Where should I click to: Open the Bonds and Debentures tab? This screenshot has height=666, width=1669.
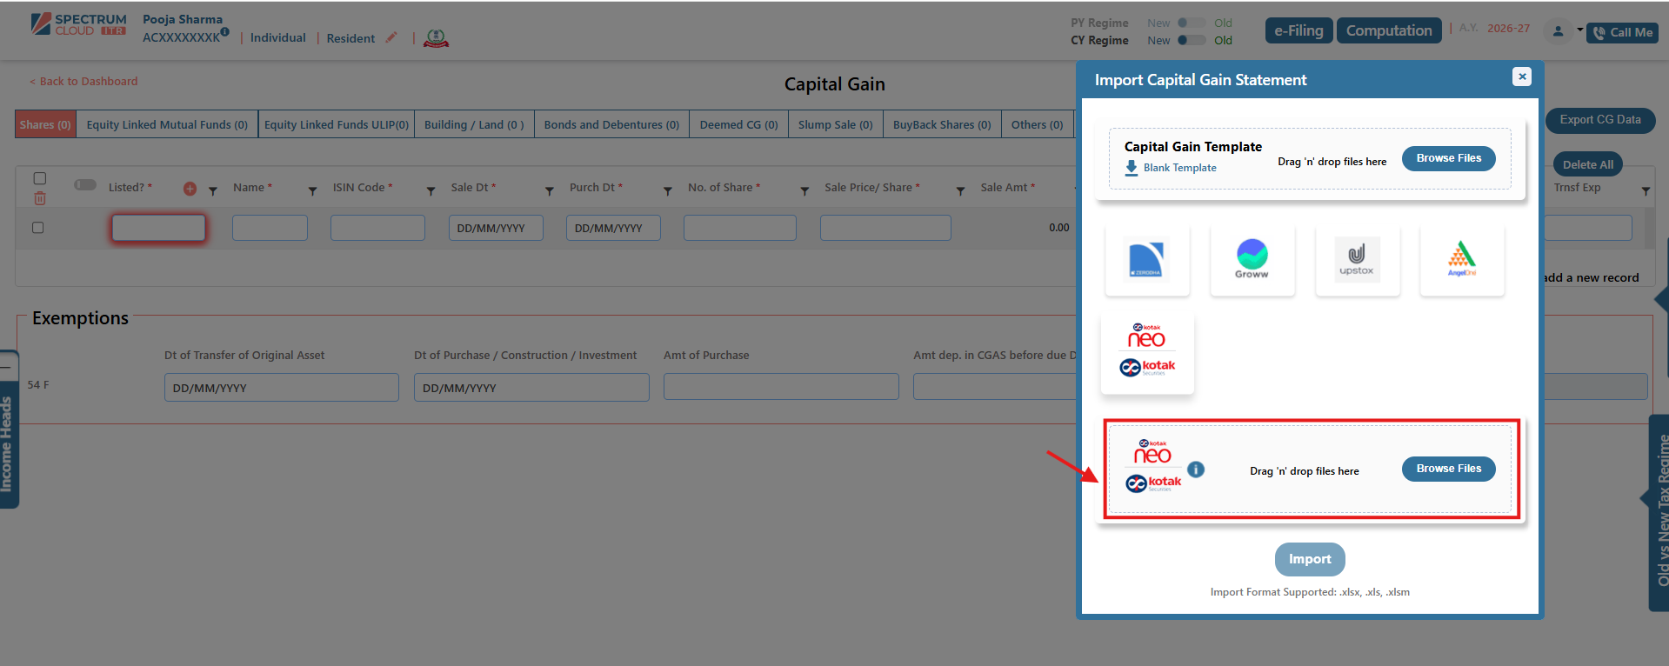(611, 125)
